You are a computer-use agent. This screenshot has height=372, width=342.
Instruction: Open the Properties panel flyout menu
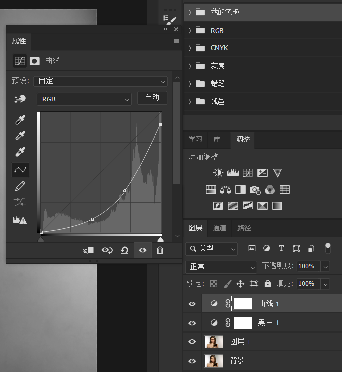click(x=176, y=41)
